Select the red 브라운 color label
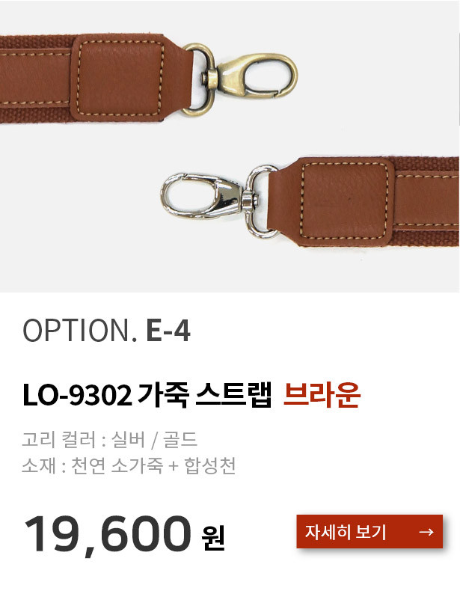Viewport: 460px width, 591px height. click(322, 395)
